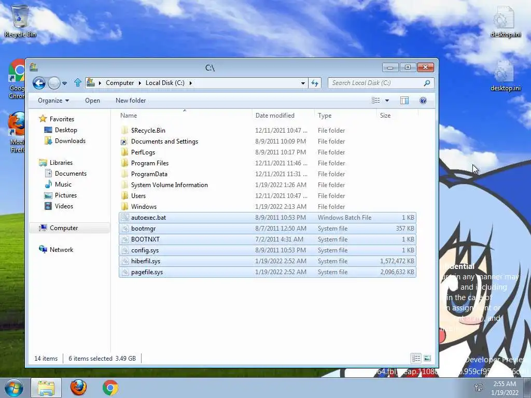Switch to large thumbnails view in status bar
This screenshot has height=398, width=531.
click(427, 358)
